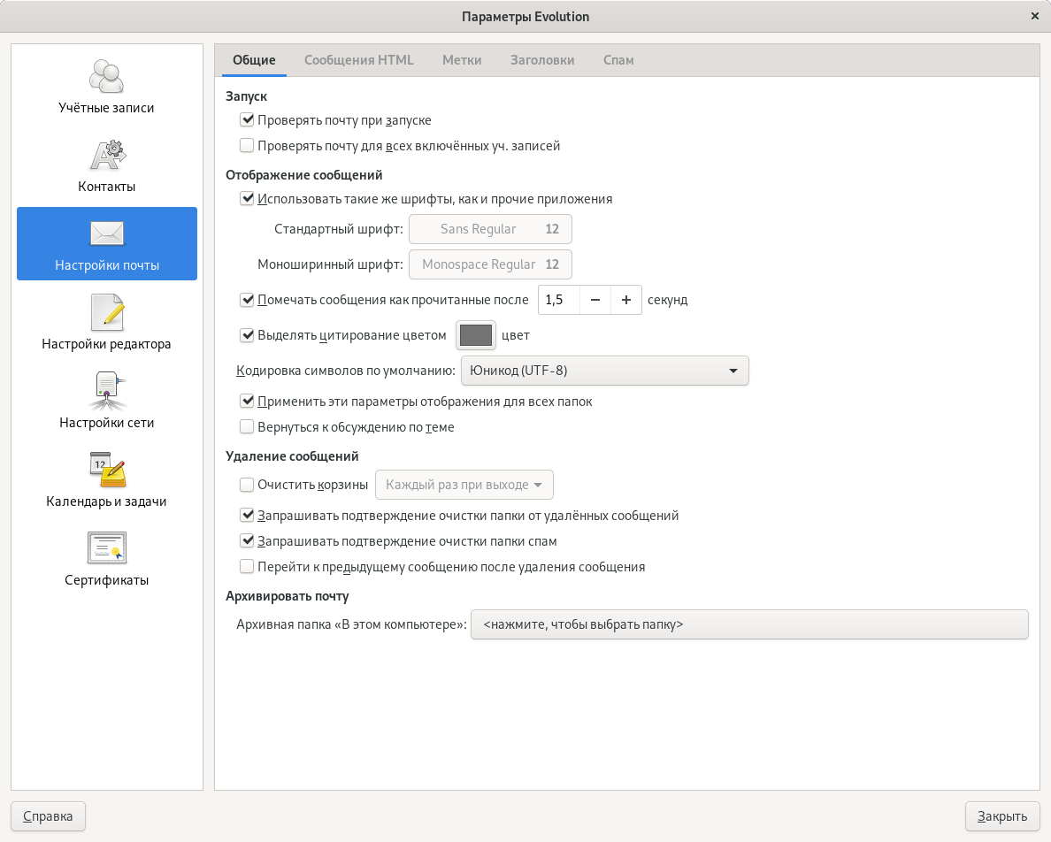
Task: Select the Настройки сети network icon
Action: [106, 391]
